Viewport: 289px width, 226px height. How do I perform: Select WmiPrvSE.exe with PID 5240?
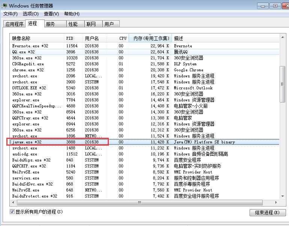(144, 172)
